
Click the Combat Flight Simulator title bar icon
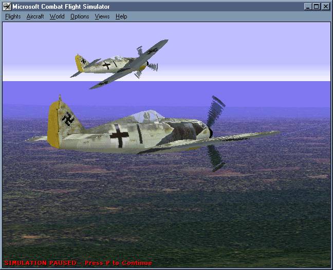[7, 7]
